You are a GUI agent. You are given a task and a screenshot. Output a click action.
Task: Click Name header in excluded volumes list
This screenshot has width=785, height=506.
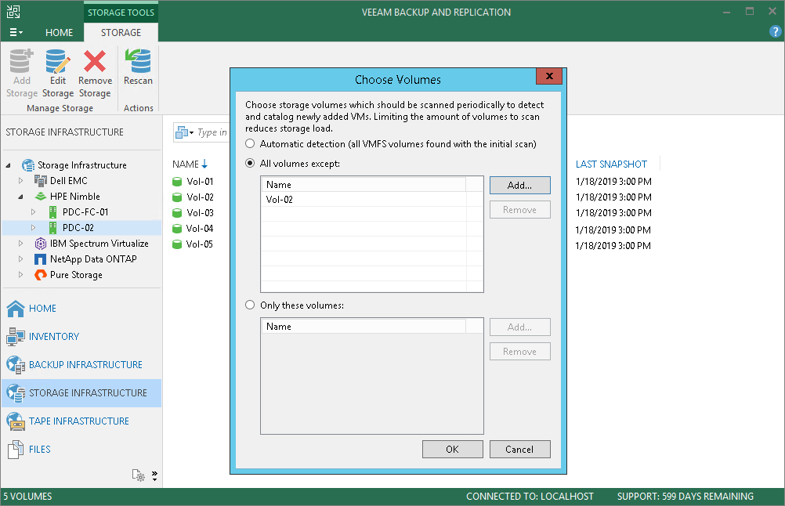[364, 185]
